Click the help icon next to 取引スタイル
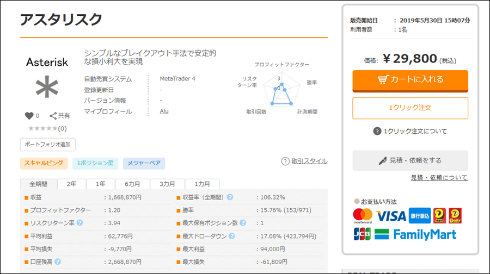Viewport: 490px width, 274px height. click(x=285, y=161)
